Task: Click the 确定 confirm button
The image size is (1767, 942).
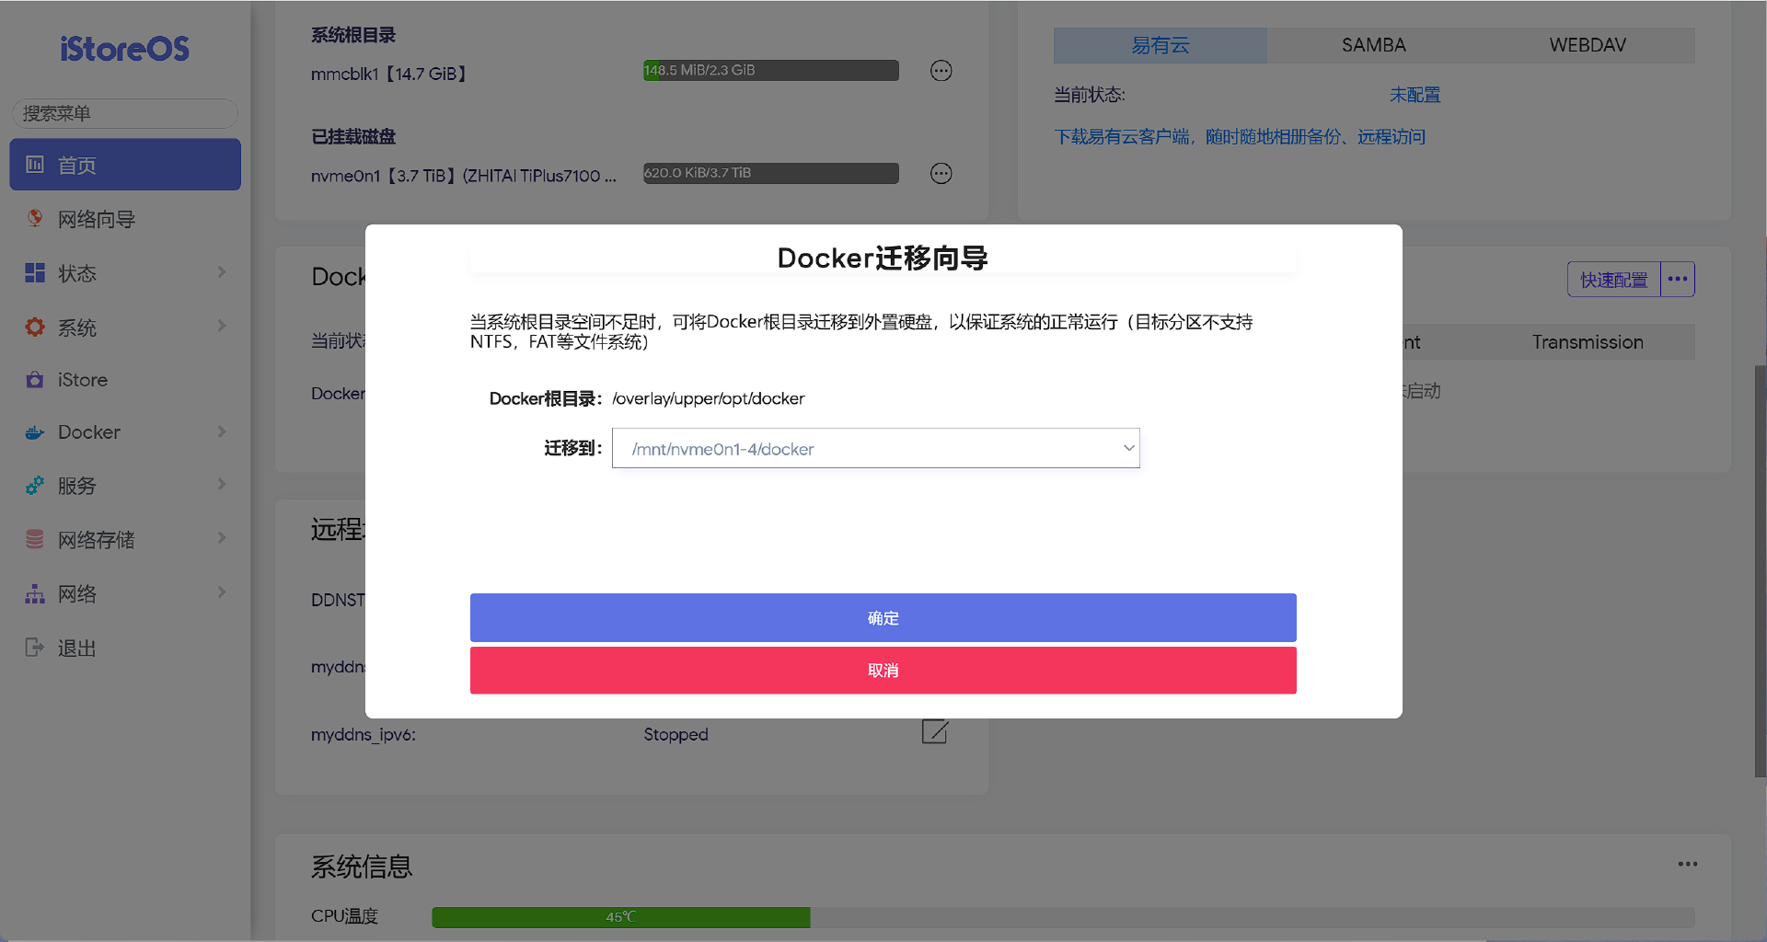Action: point(883,618)
